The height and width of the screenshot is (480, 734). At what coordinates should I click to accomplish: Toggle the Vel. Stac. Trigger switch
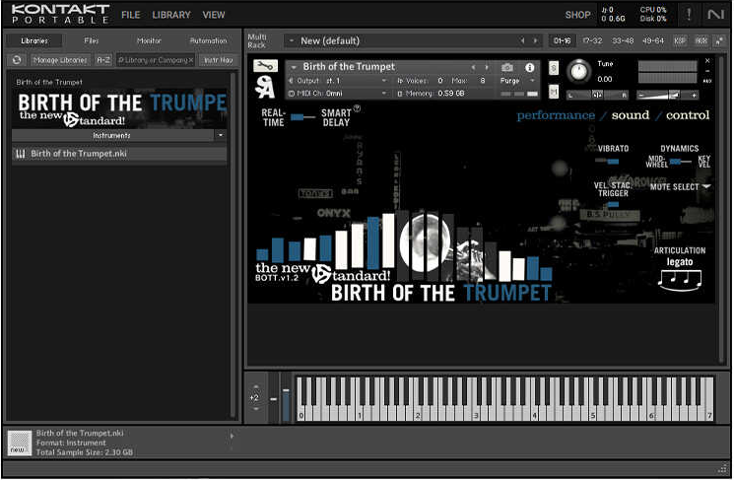tap(613, 204)
